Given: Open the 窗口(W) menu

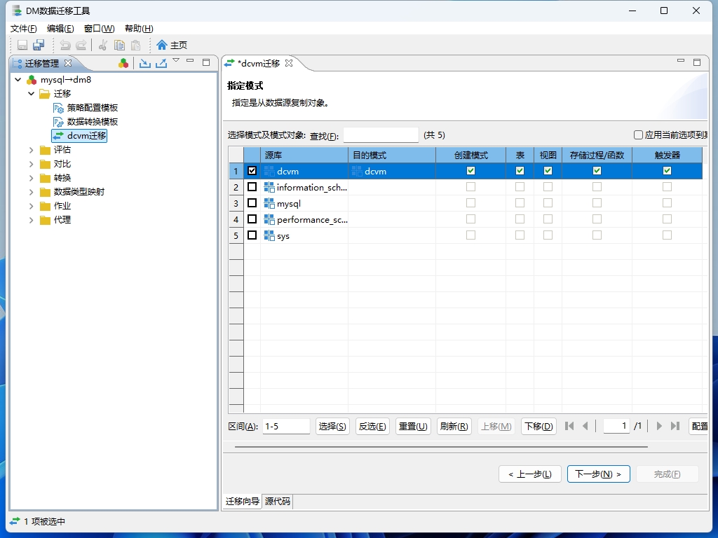Looking at the screenshot, I should click(x=100, y=28).
